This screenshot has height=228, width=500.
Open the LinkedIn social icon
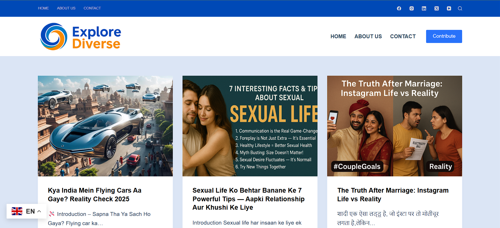424,8
